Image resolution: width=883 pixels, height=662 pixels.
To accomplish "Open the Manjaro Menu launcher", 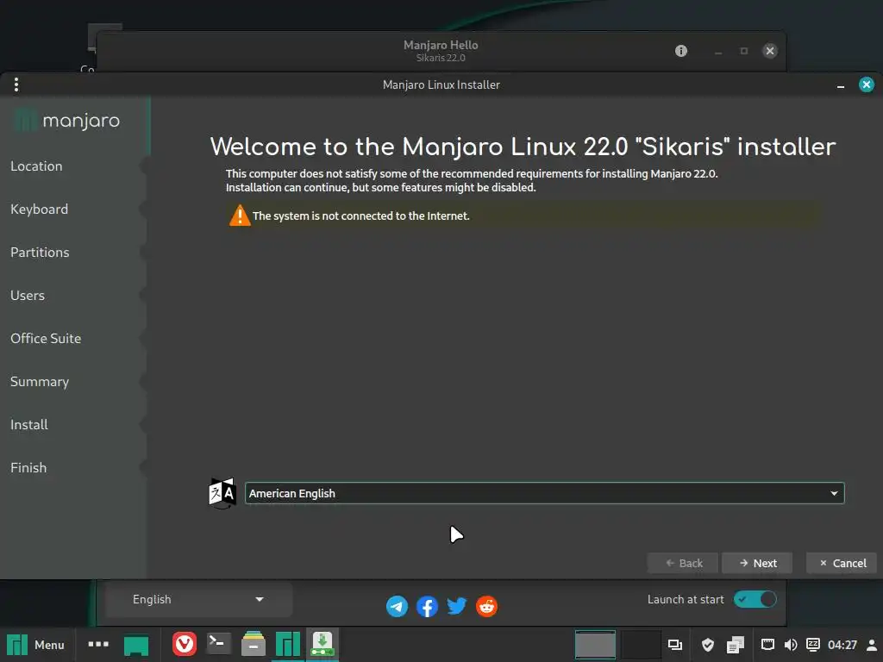I will click(36, 645).
